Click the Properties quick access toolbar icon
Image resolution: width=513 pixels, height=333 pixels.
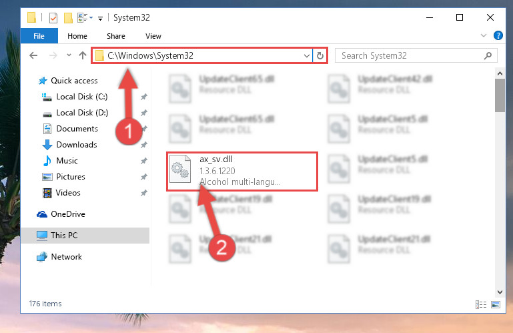53,17
